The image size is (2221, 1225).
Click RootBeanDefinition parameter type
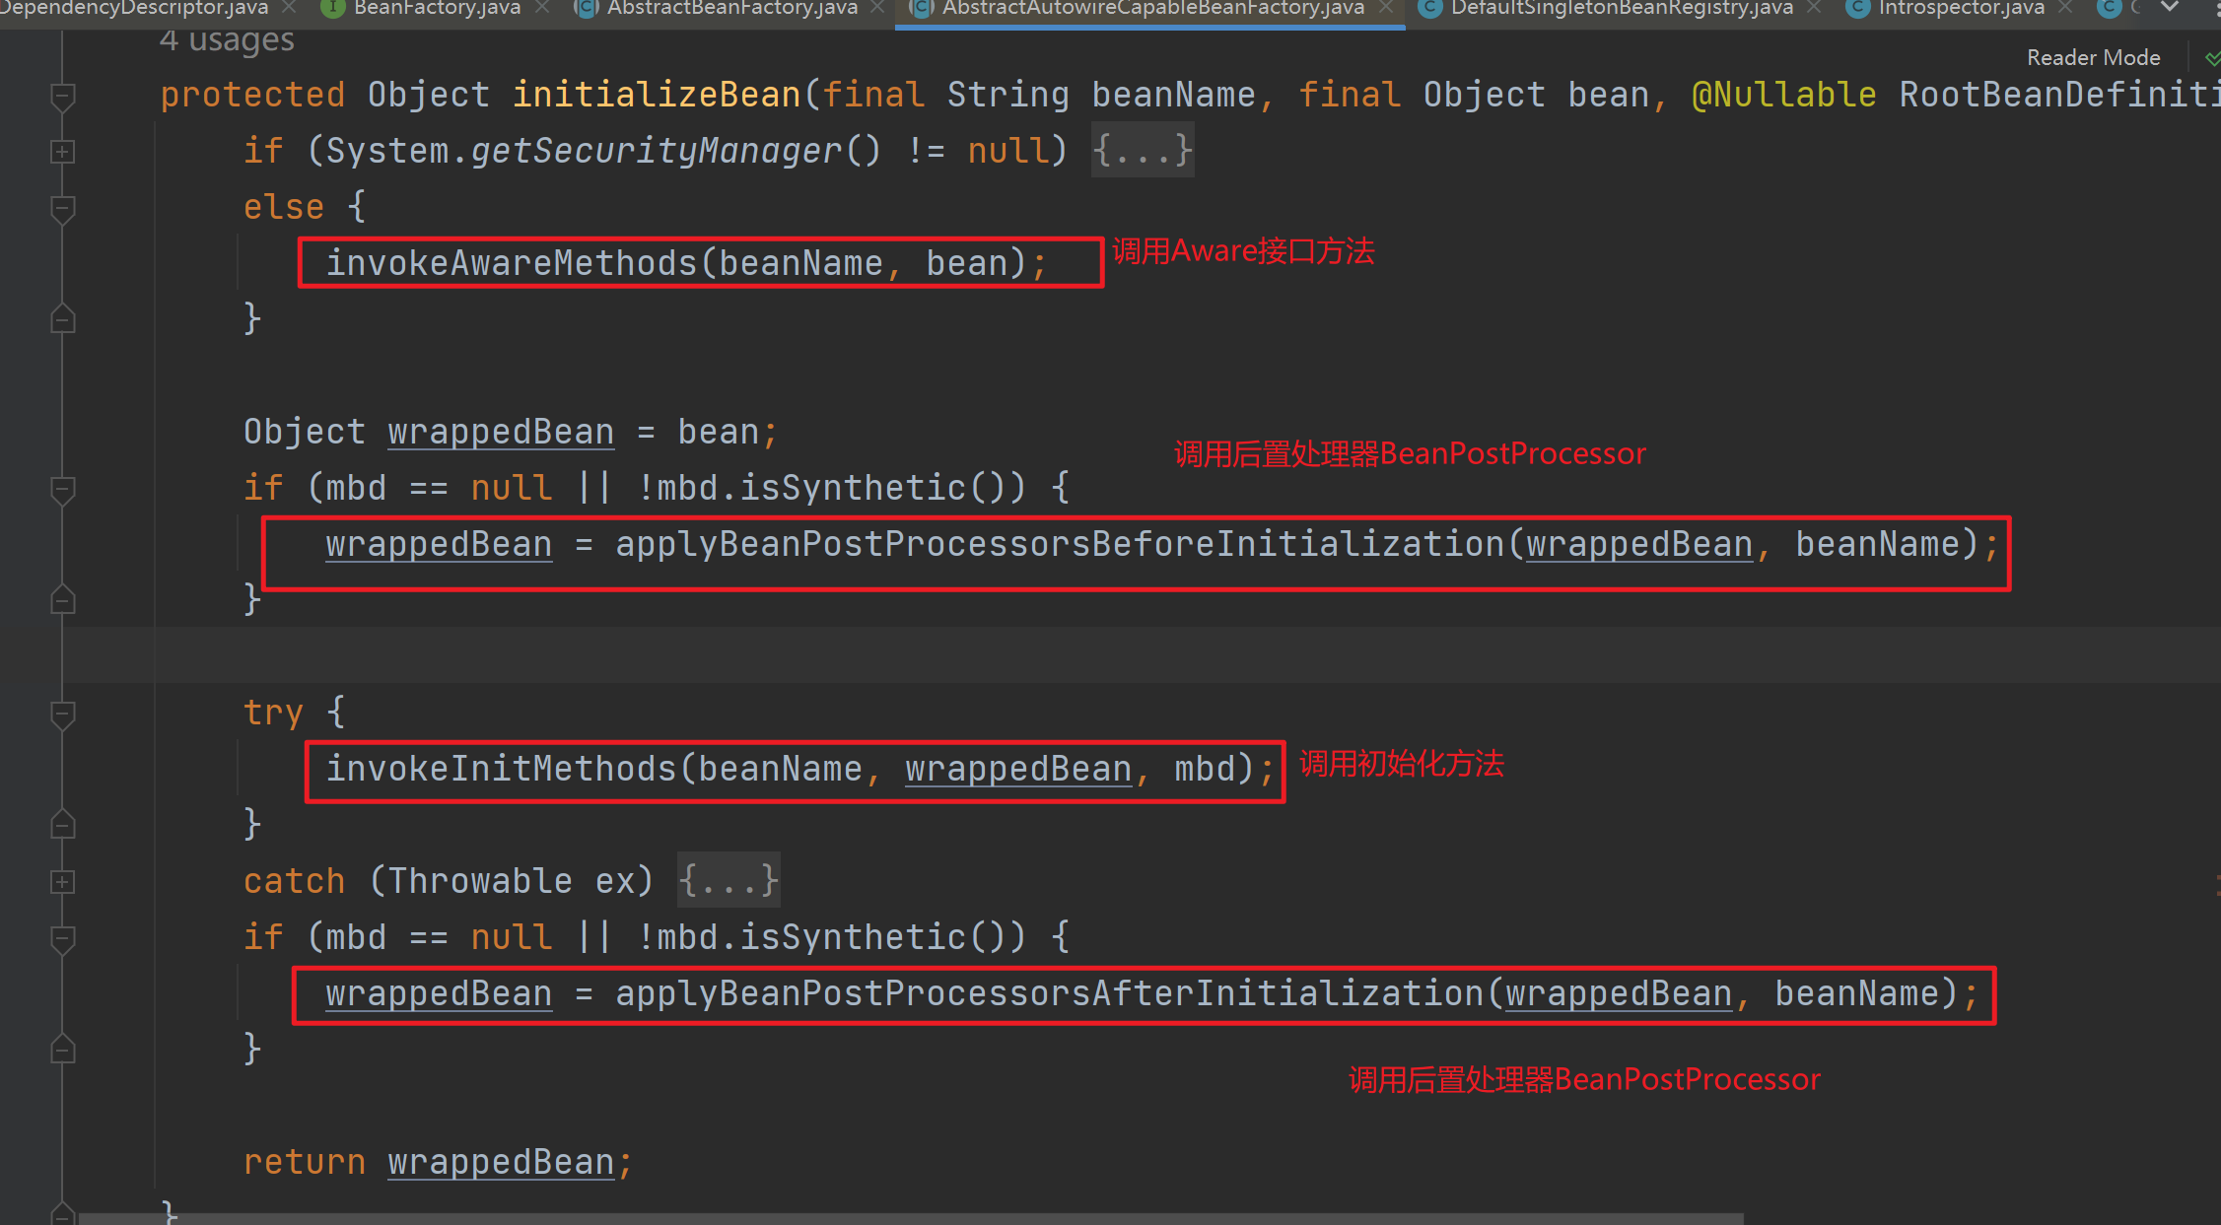2059,95
